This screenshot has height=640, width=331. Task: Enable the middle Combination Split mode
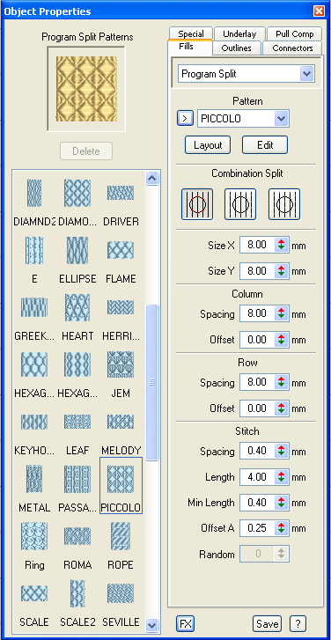click(x=240, y=204)
